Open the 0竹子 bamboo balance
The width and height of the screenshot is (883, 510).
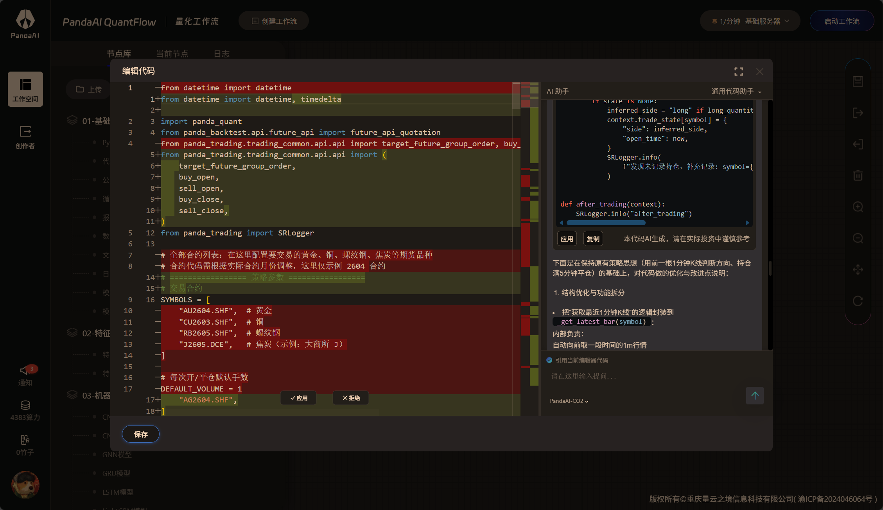(x=25, y=445)
